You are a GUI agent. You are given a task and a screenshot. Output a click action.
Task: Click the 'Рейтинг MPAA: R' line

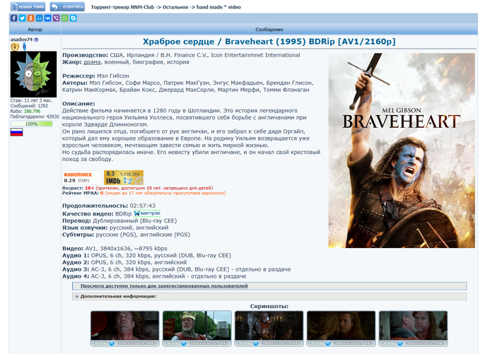(x=144, y=193)
